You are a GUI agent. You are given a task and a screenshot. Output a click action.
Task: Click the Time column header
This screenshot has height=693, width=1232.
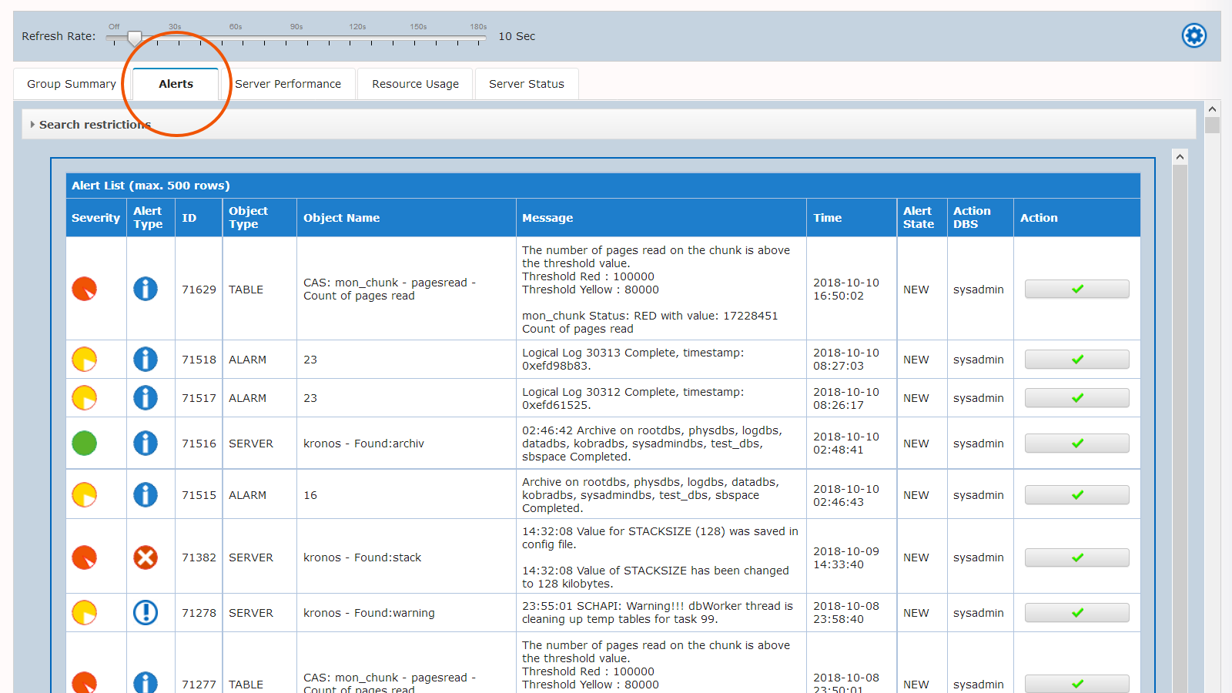852,218
